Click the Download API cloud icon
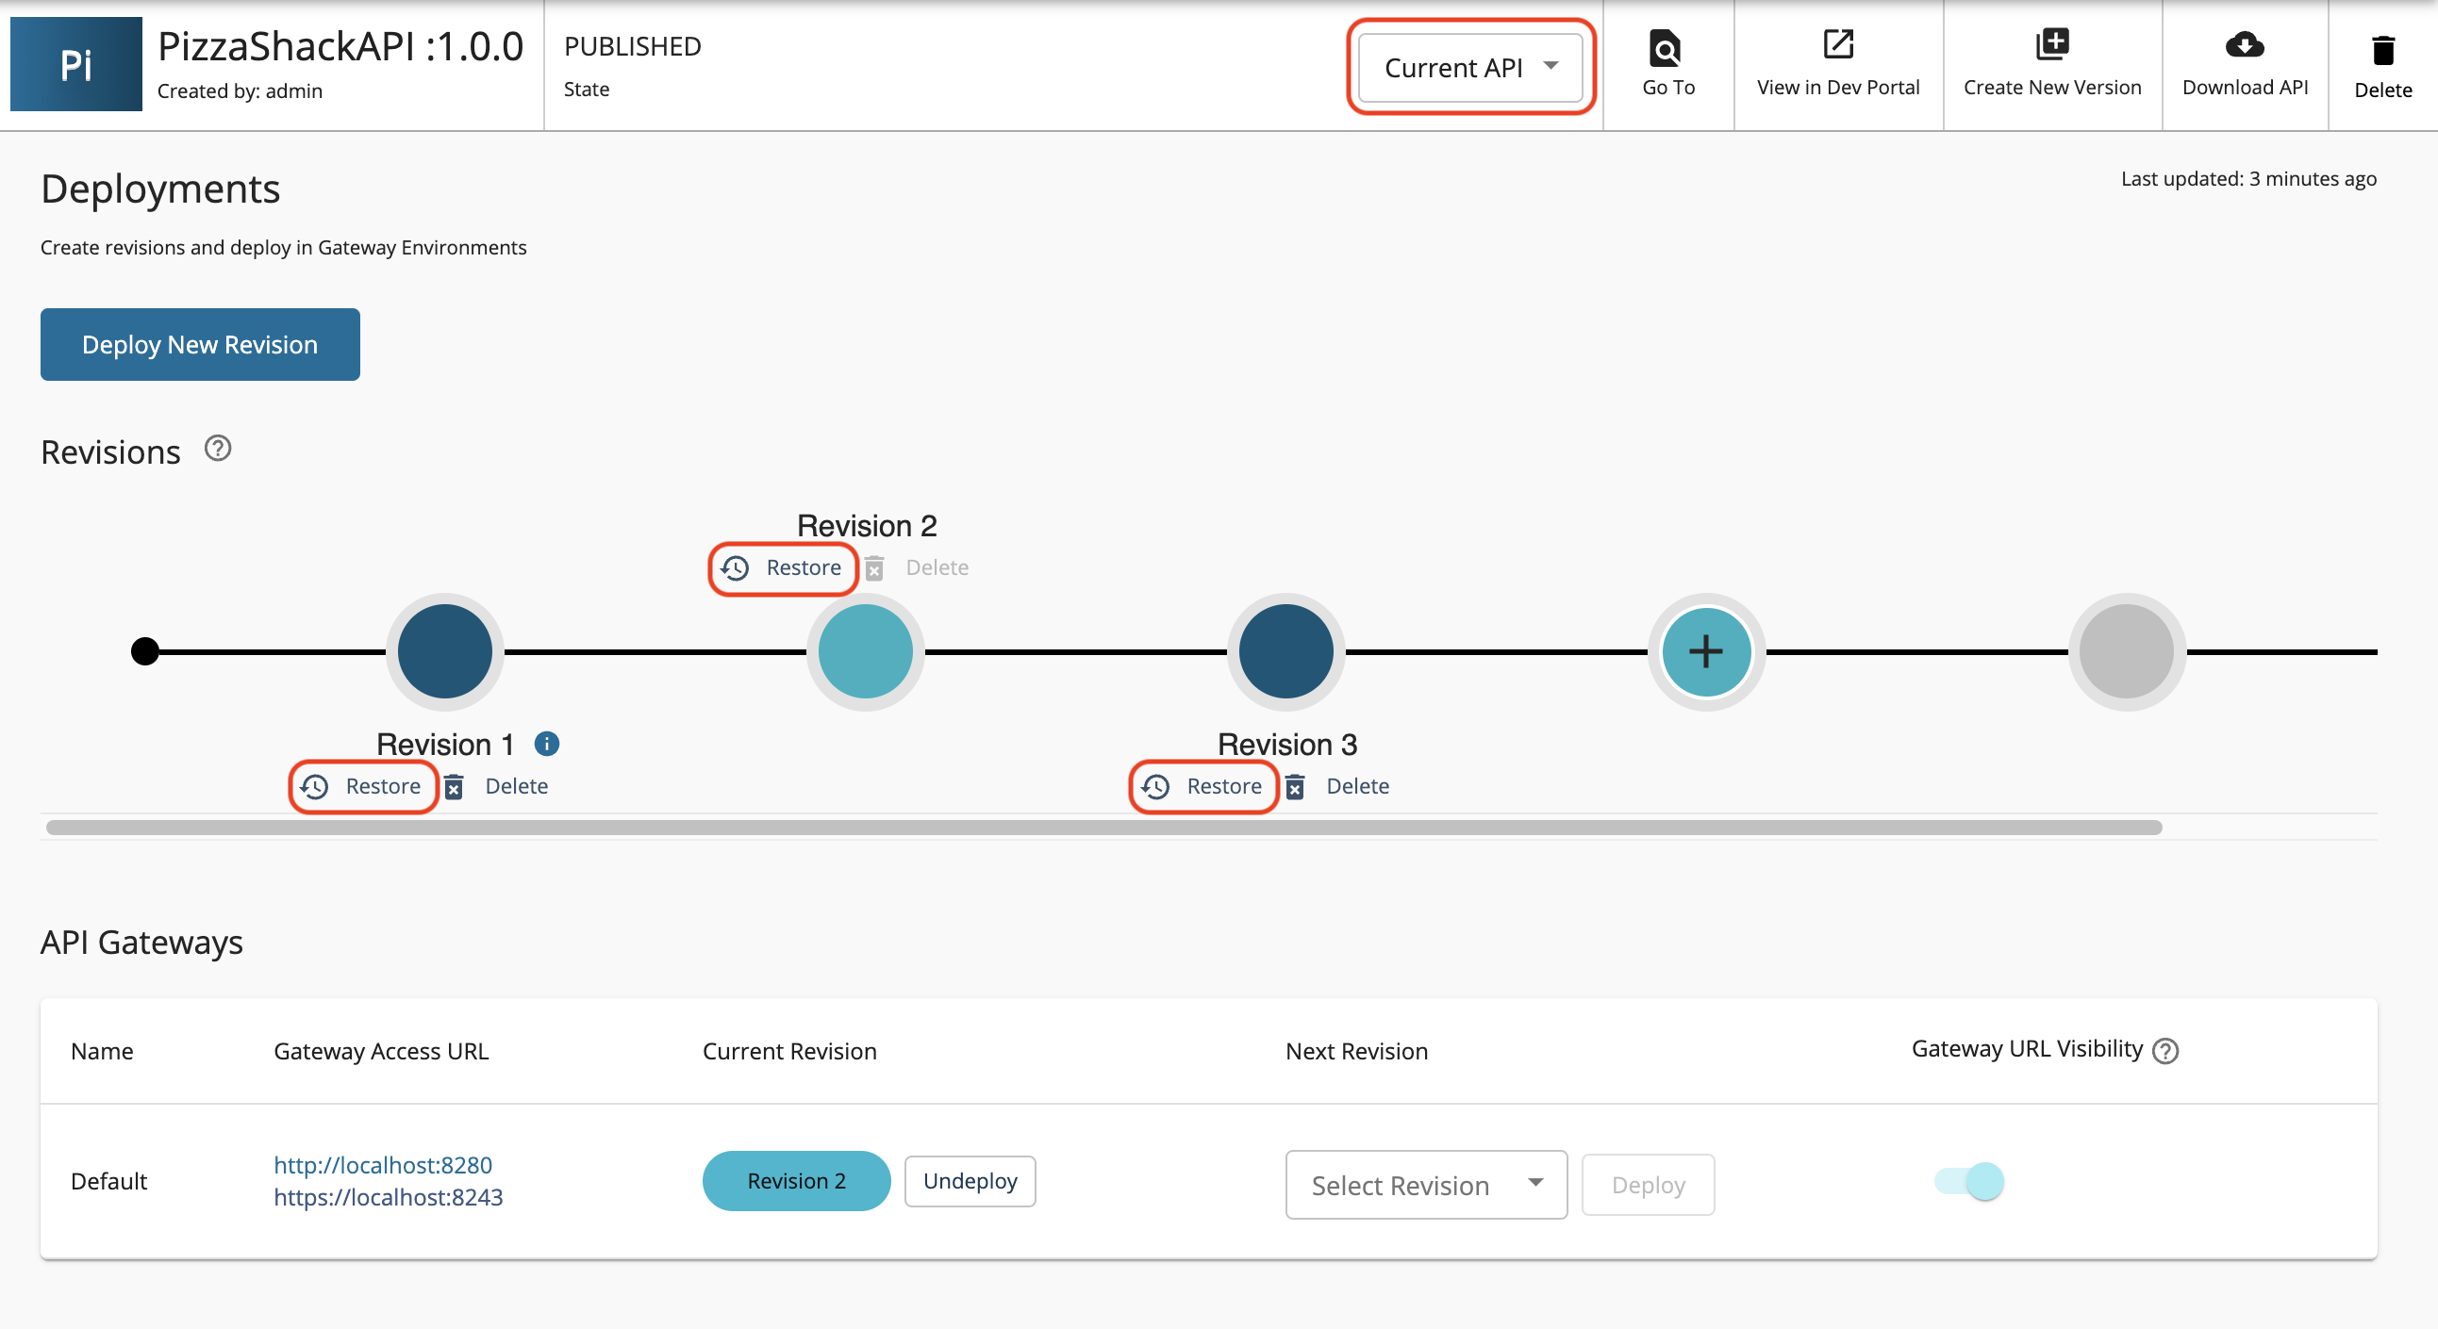 point(2244,44)
